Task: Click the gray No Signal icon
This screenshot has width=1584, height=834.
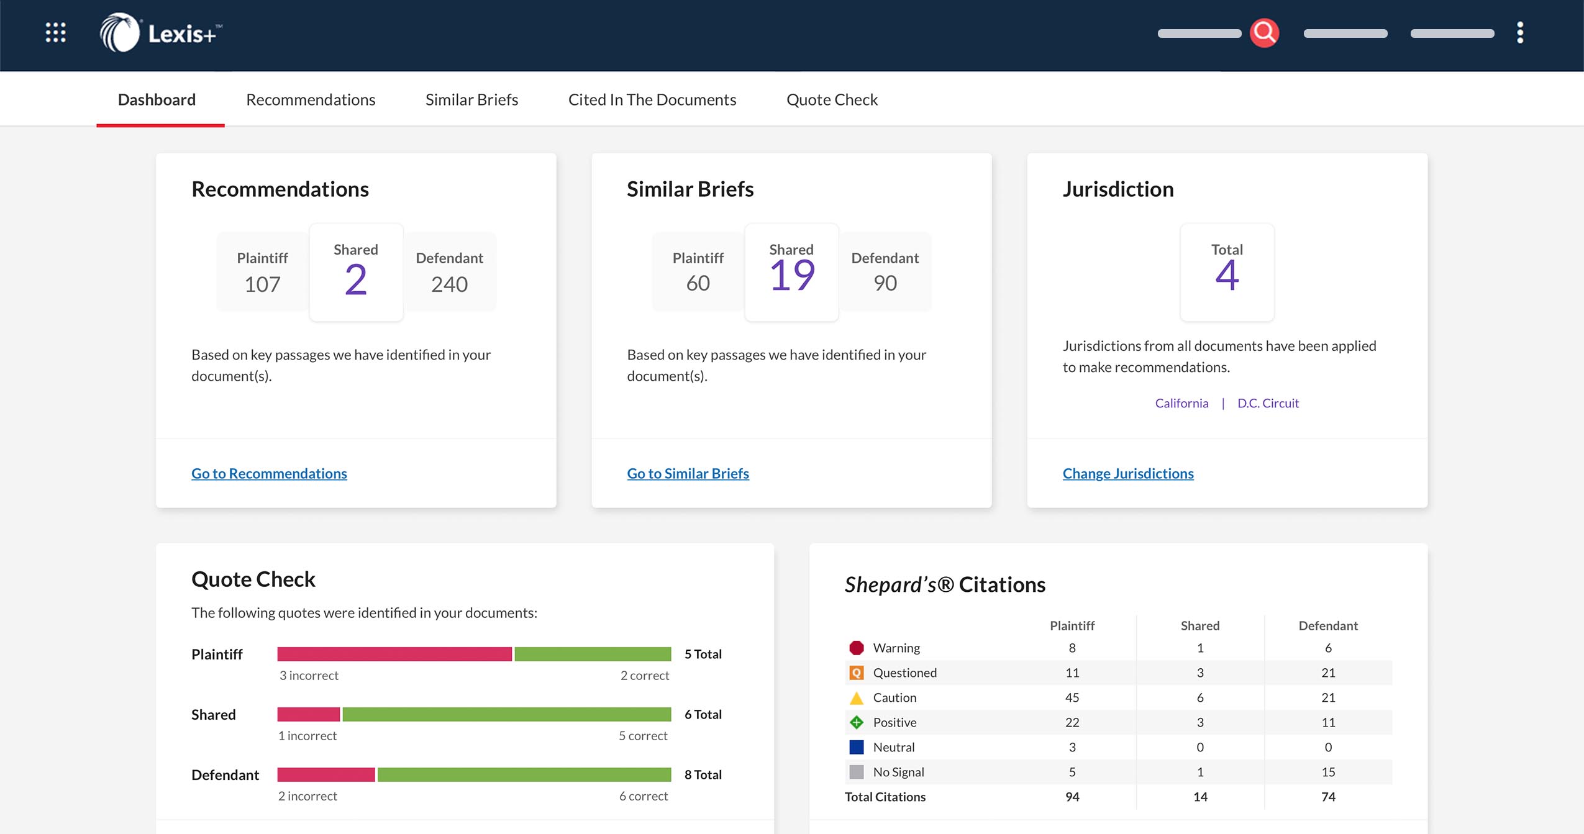Action: (857, 771)
